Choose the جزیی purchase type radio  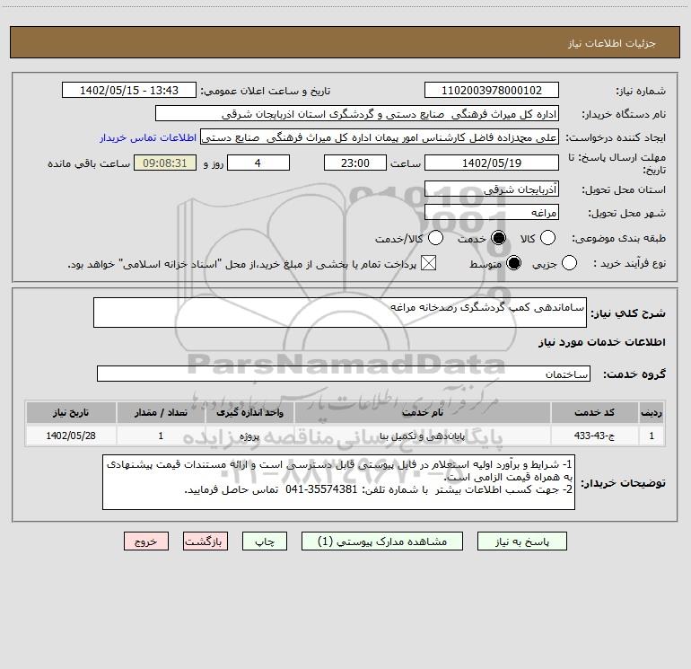[569, 263]
